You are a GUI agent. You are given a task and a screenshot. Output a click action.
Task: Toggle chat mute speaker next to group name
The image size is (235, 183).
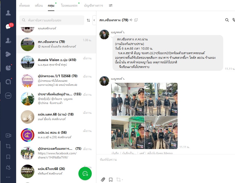pyautogui.click(x=131, y=20)
